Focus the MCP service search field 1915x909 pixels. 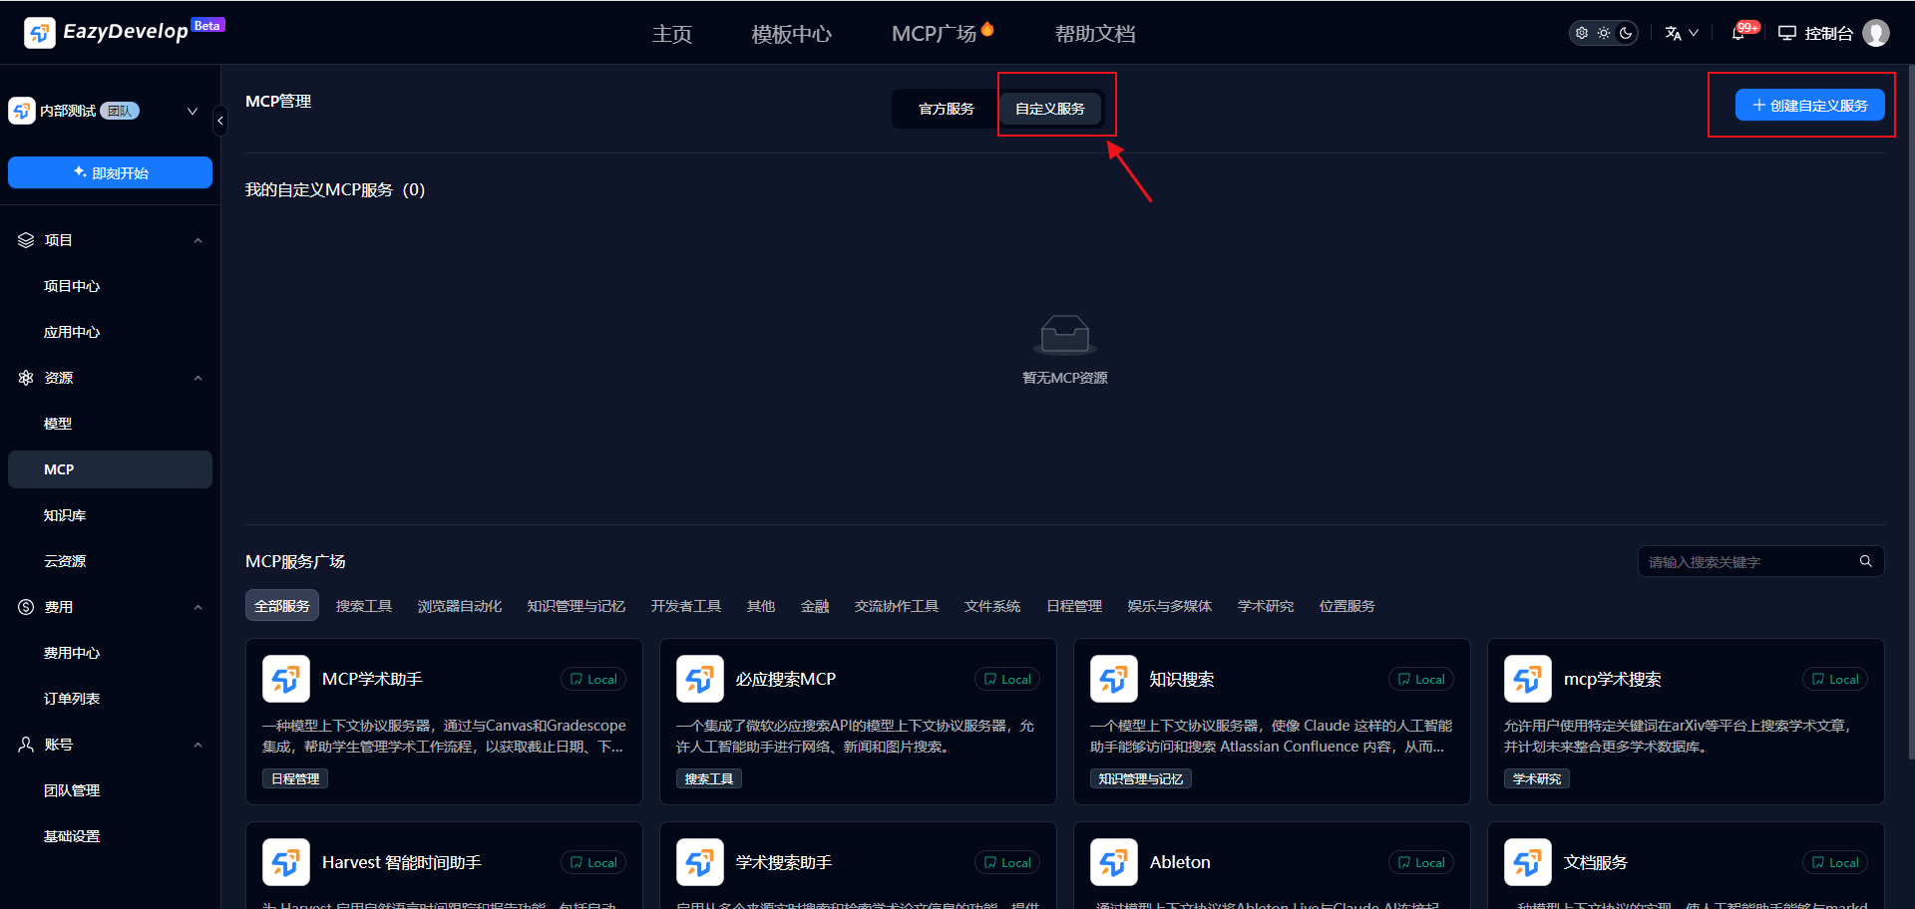(x=1745, y=561)
